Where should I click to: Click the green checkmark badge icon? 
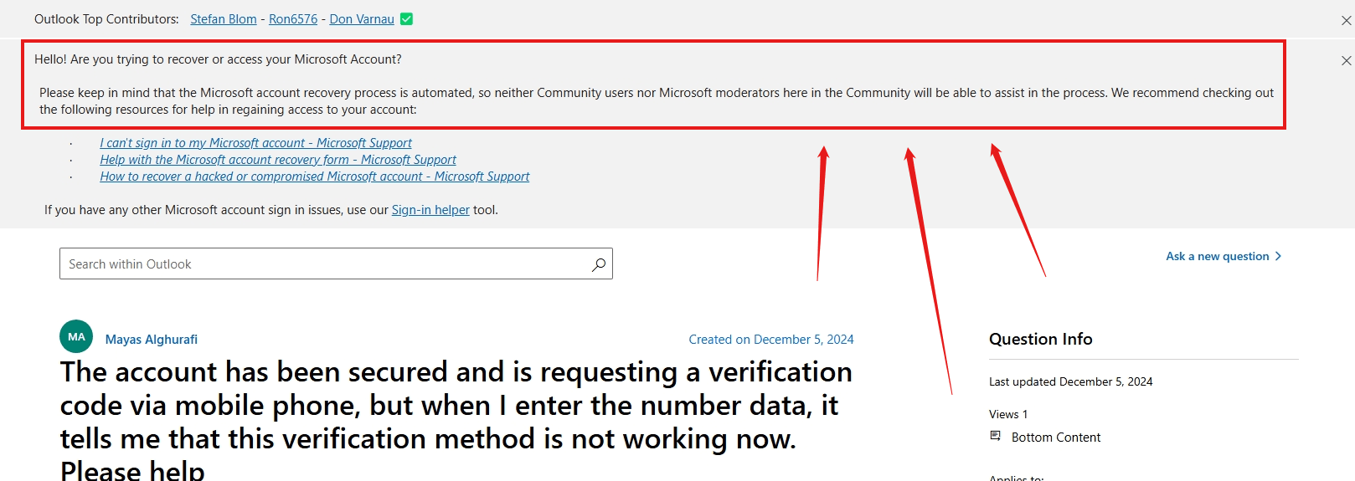[407, 18]
